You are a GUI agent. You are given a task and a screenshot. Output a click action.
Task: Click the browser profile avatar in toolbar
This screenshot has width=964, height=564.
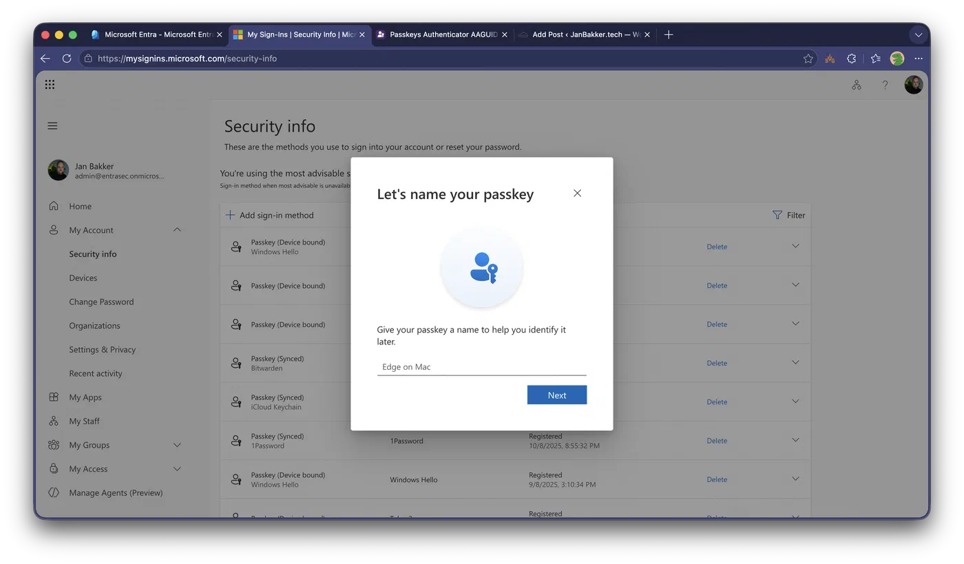[x=897, y=59]
